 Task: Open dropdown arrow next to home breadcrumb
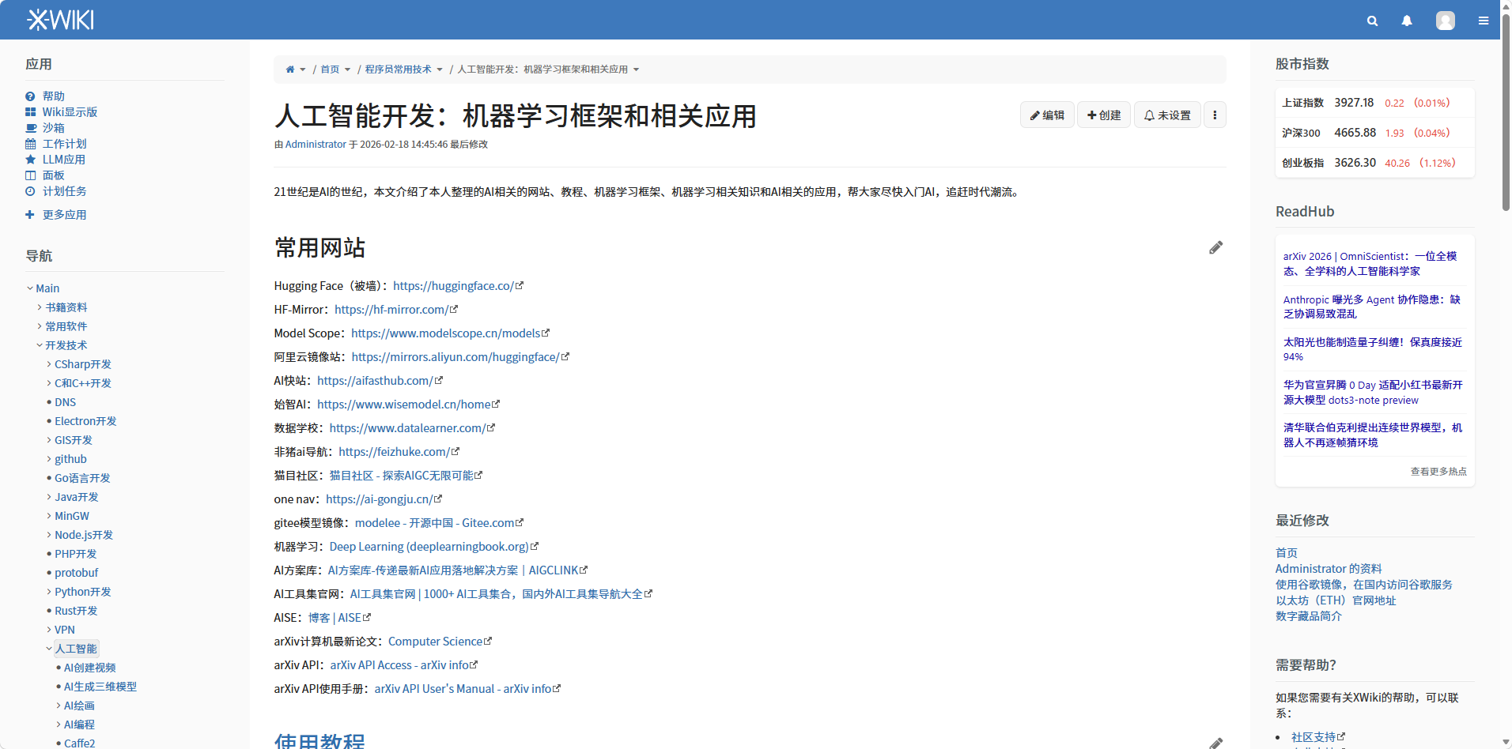pos(303,70)
